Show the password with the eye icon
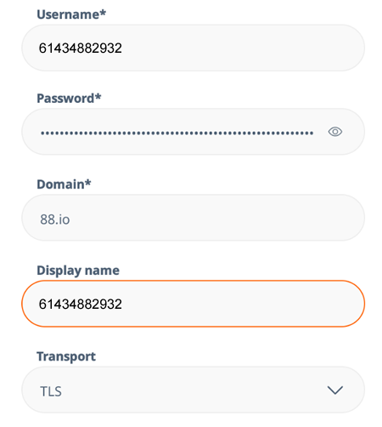Screen dimensions: 382x427 (x=335, y=132)
